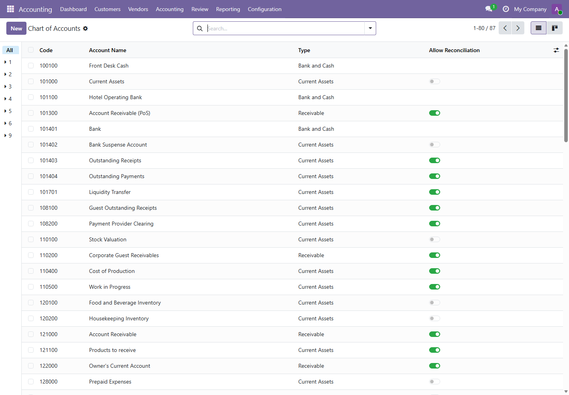Open the Review menu
569x395 pixels.
click(200, 9)
